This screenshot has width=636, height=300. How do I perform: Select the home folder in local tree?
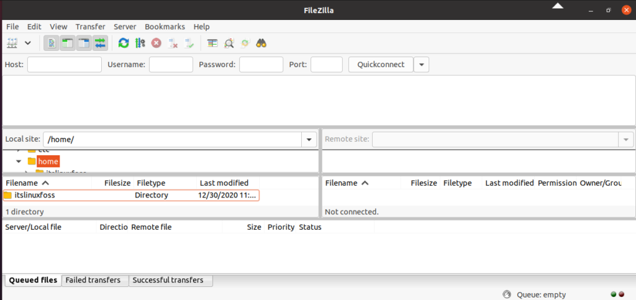click(x=48, y=161)
